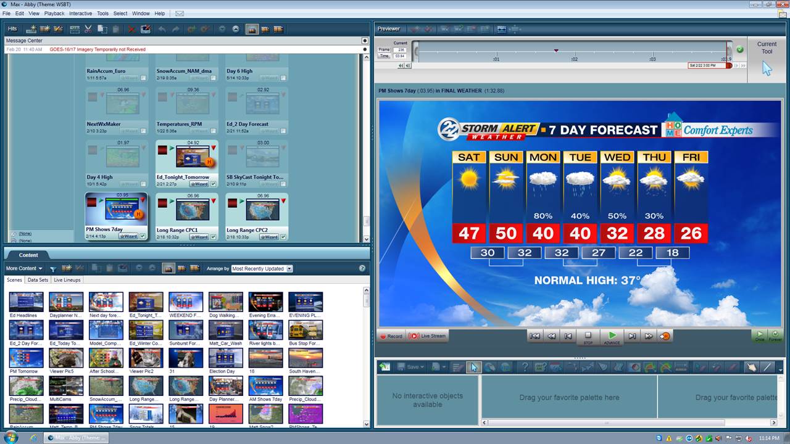This screenshot has height=444, width=790.
Task: Click the question mark query tool icon
Action: coord(525,367)
